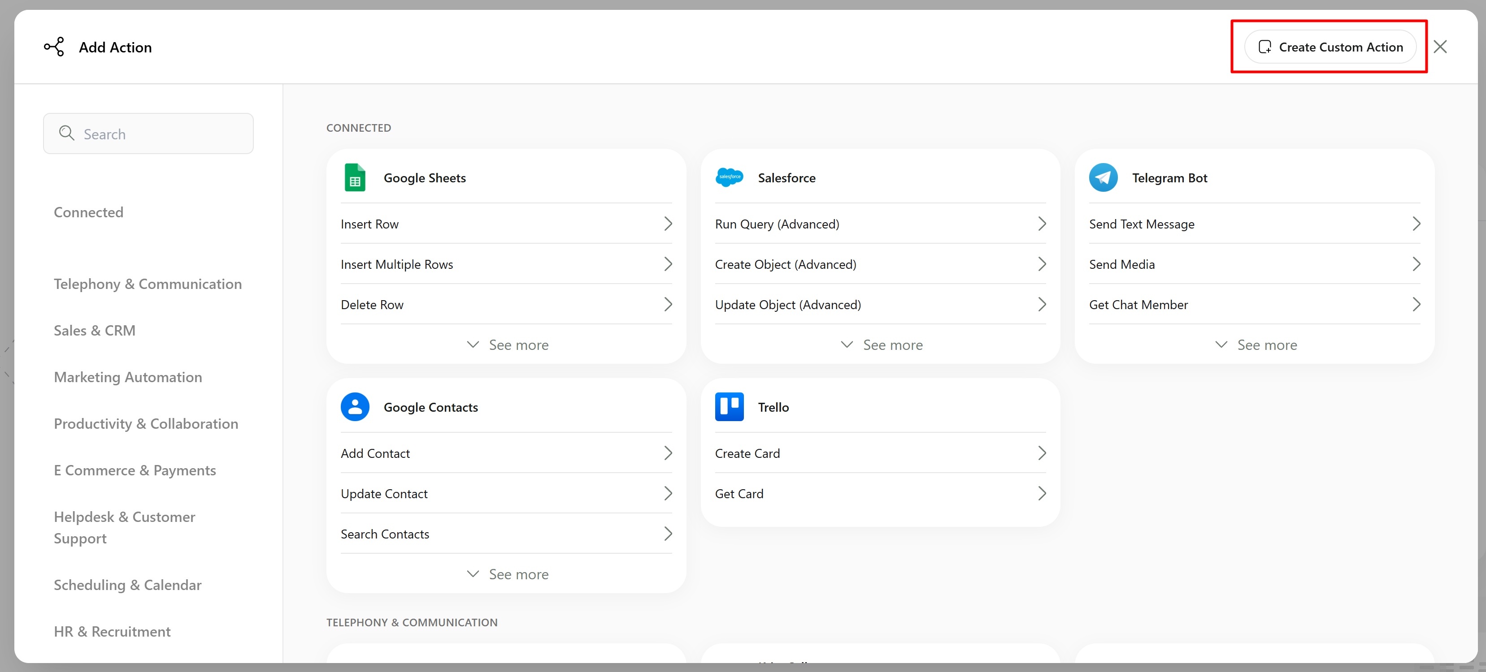This screenshot has height=672, width=1486.
Task: Go to Telephony & Communication category
Action: tap(148, 284)
